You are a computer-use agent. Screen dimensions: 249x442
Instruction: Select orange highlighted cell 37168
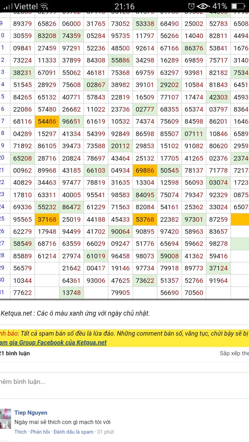click(x=47, y=219)
